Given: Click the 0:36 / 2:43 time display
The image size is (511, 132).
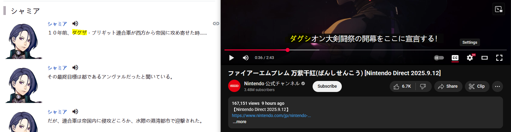Looking at the screenshot, I should tap(264, 58).
